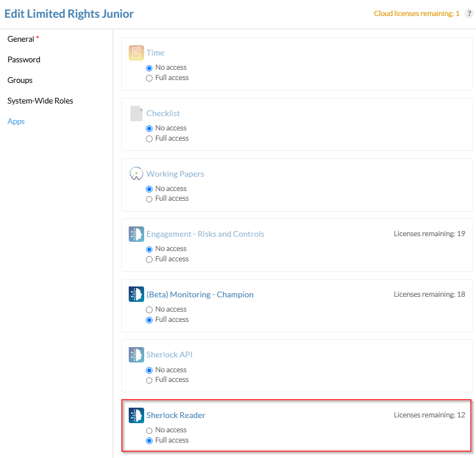Choose No access for Monitoring - Champion
476x458 pixels.
pos(149,309)
